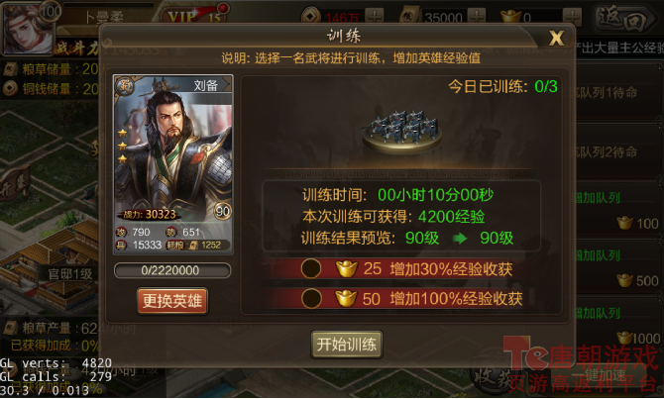The image size is (664, 399).
Task: Add 35000 resource using its plus button
Action: [x=477, y=17]
